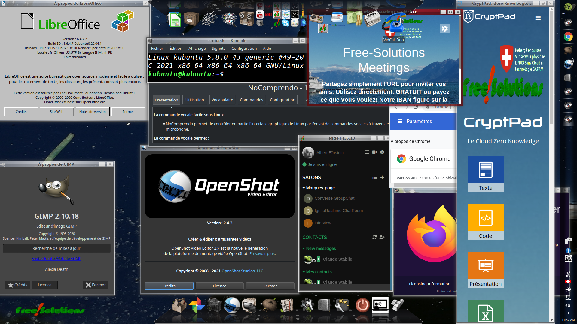Launch the game controller dock icon
Viewport: 577px width, 324px height.
coord(316,18)
